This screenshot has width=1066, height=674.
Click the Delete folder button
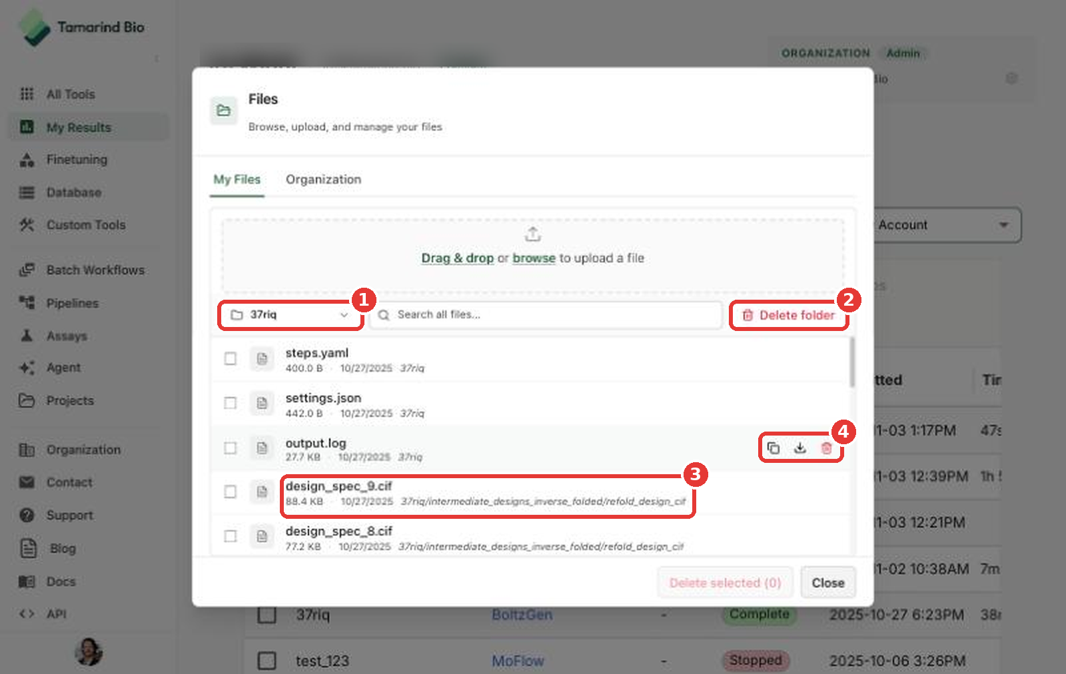click(x=789, y=315)
